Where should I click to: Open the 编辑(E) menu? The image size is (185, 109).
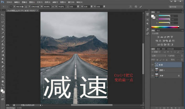(x=17, y=2)
